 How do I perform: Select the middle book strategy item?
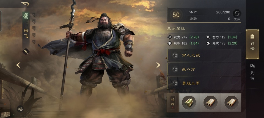point(210,103)
